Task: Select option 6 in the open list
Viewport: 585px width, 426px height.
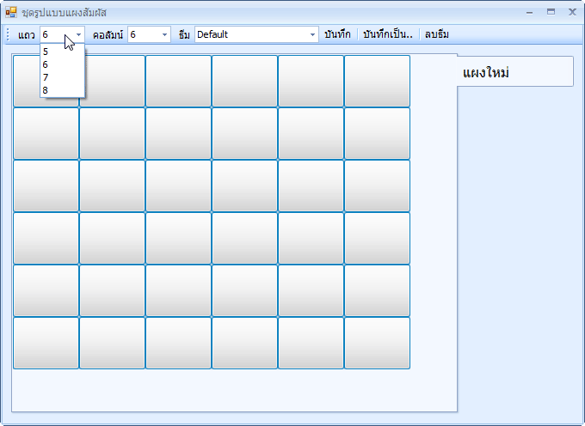Action: tap(46, 64)
